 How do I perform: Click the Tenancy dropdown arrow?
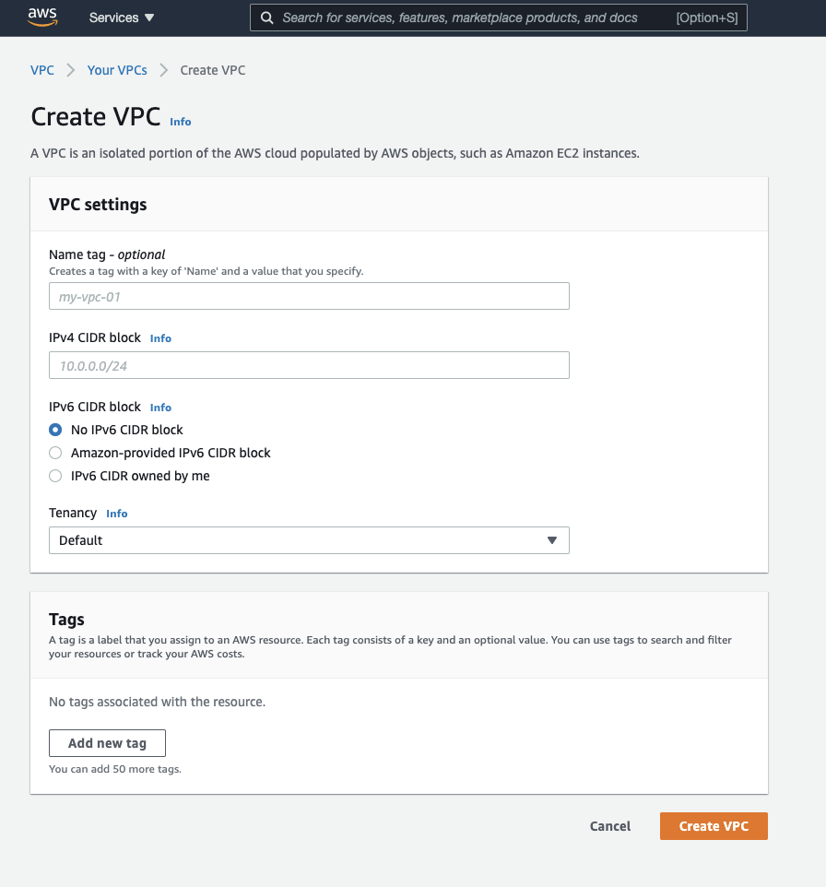(x=552, y=540)
